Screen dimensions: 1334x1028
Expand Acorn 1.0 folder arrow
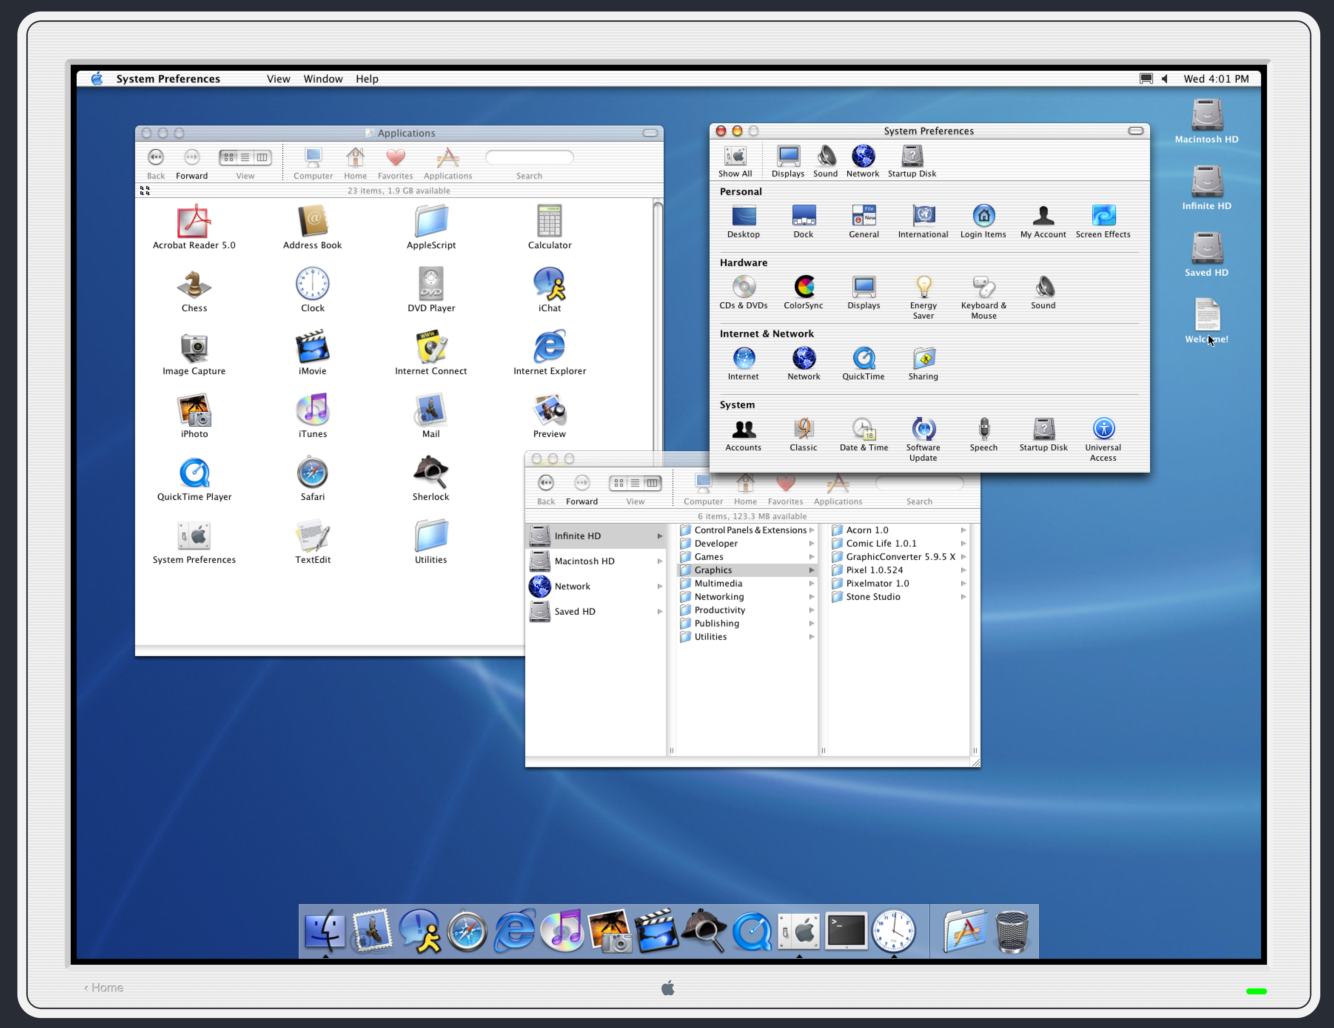pyautogui.click(x=963, y=530)
